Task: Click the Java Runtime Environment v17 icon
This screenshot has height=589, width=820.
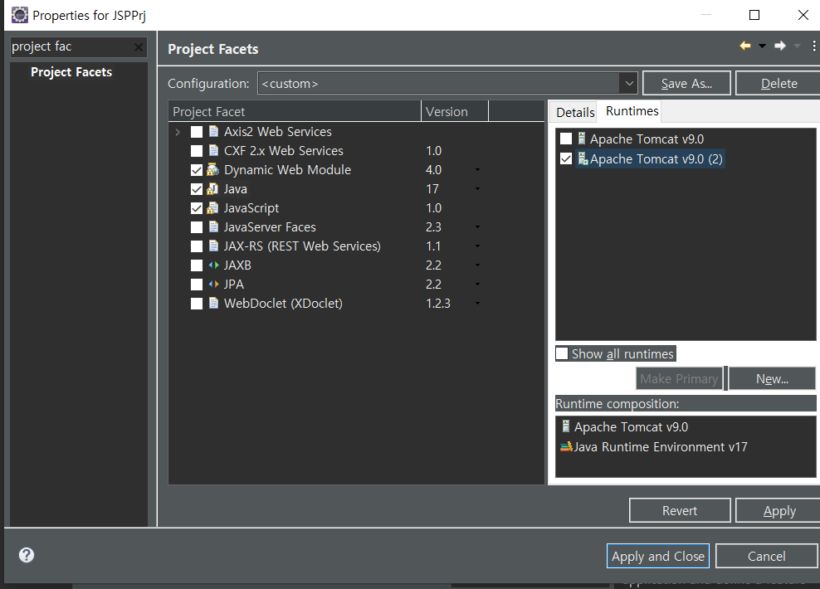Action: click(x=566, y=446)
